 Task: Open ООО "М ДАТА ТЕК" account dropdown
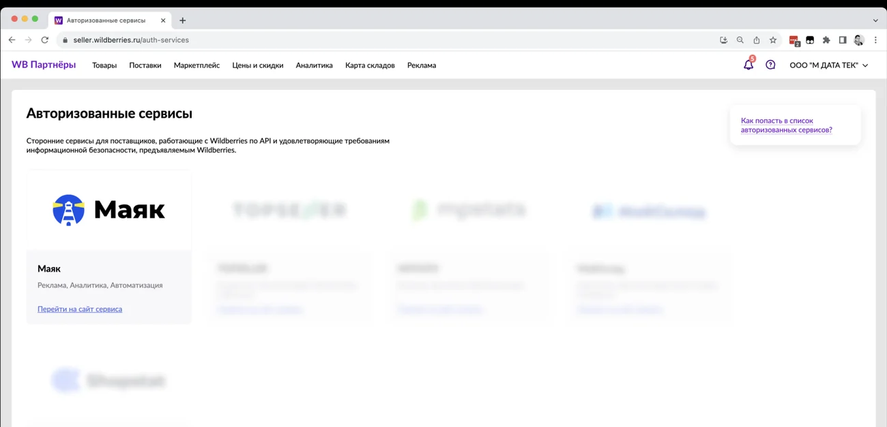tap(829, 65)
